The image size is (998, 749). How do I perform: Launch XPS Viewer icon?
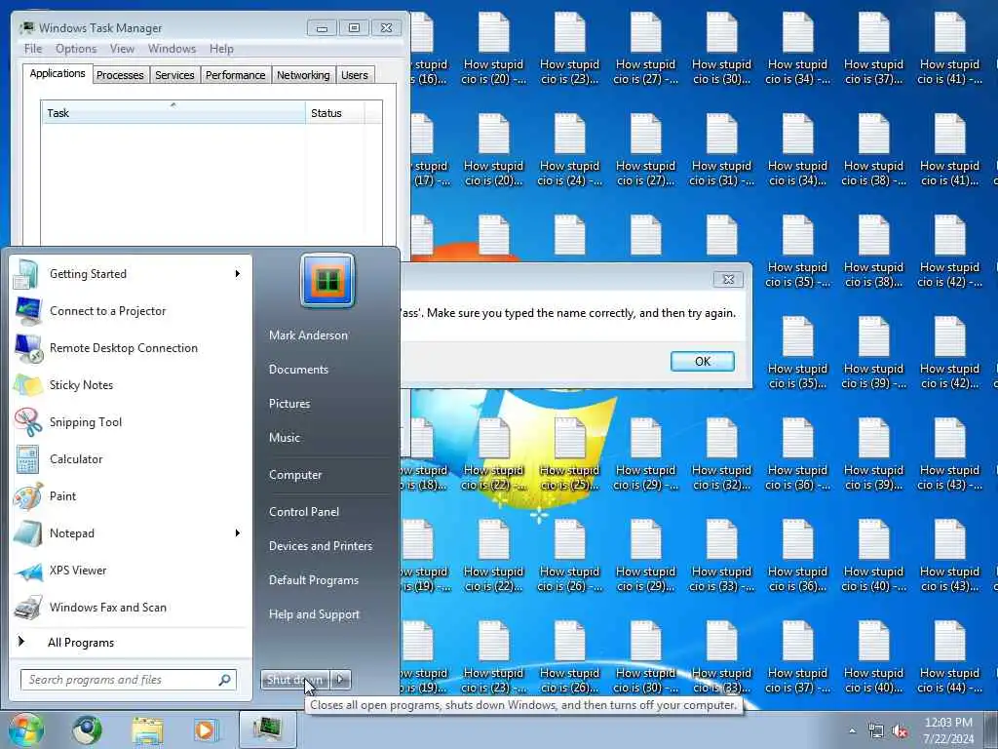pos(27,571)
